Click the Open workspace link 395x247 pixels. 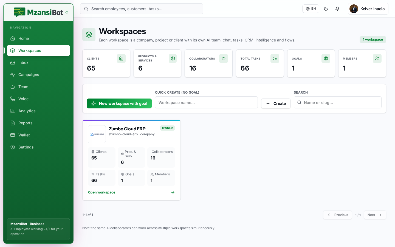(x=101, y=192)
